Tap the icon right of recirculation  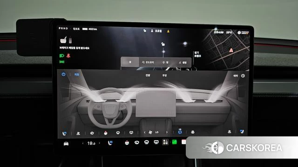pyautogui.click(x=192, y=132)
